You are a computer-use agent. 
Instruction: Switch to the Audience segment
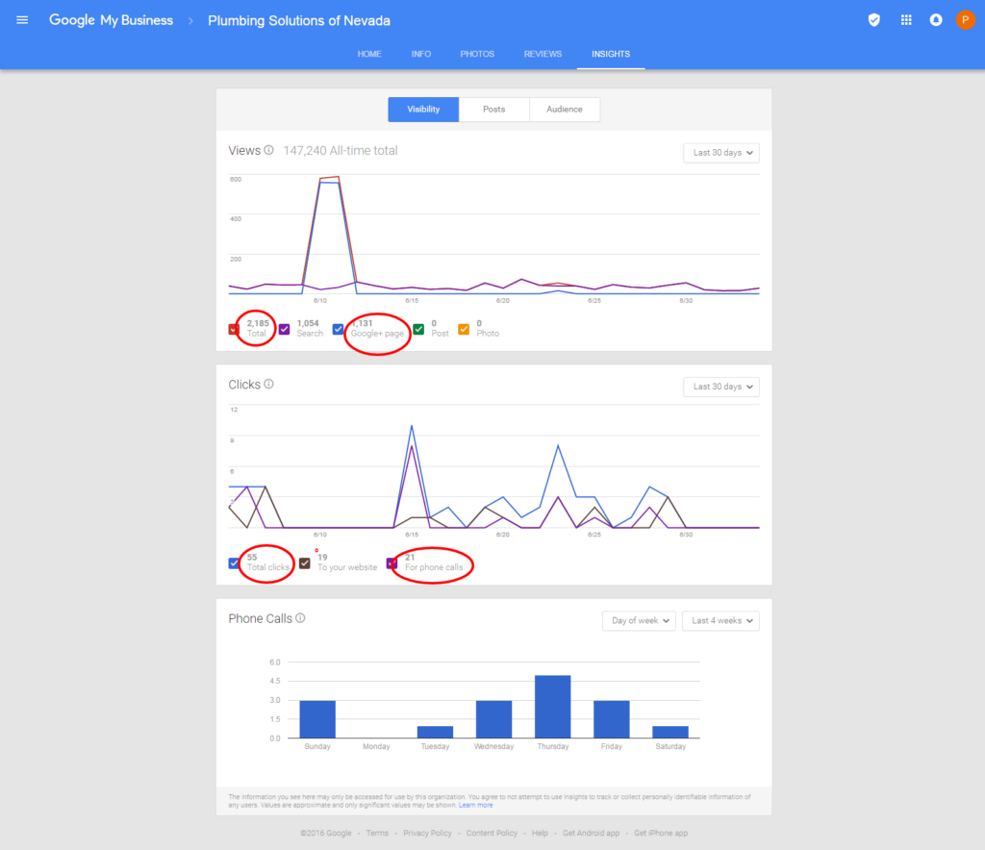click(x=564, y=110)
